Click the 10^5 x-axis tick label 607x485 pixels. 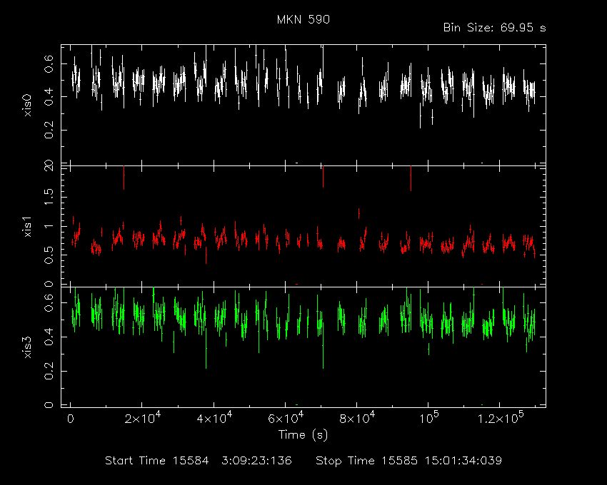tap(429, 418)
